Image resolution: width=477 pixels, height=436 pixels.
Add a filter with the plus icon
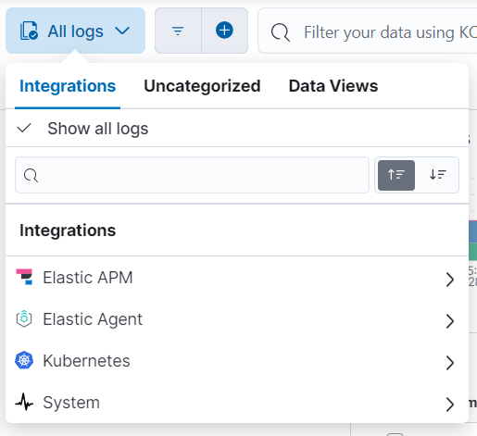(x=224, y=31)
